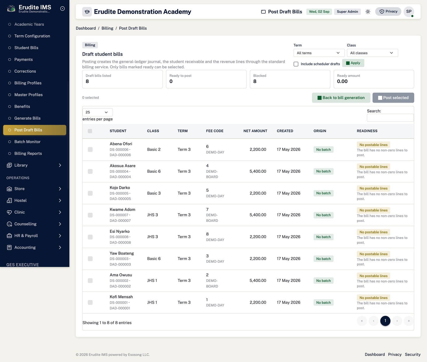This screenshot has width=427, height=362.
Task: Open the Term filter dropdown
Action: pyautogui.click(x=319, y=53)
